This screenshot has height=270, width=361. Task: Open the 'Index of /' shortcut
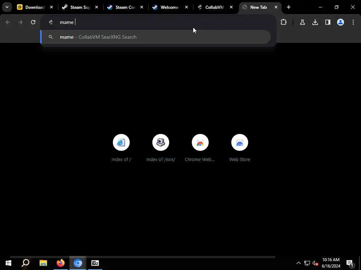click(x=121, y=148)
